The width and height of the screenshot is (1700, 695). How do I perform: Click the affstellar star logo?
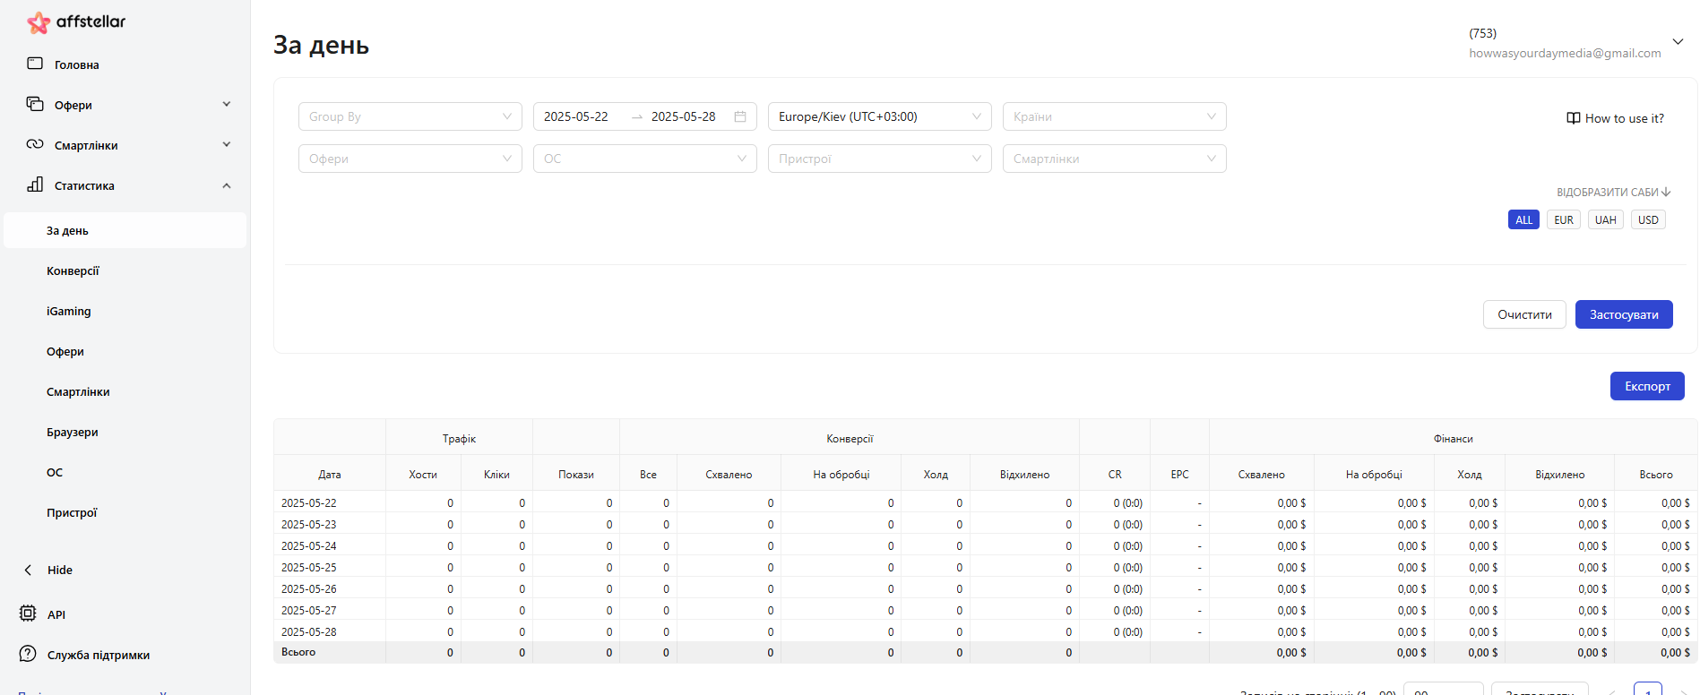(x=38, y=22)
